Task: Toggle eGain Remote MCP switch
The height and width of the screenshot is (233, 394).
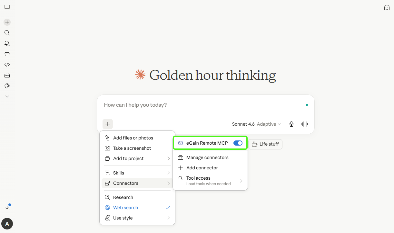Action: (238, 143)
